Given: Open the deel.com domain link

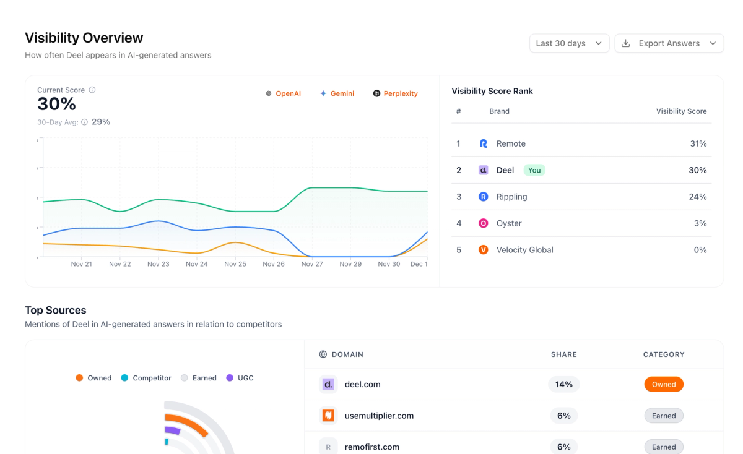Looking at the screenshot, I should coord(362,384).
